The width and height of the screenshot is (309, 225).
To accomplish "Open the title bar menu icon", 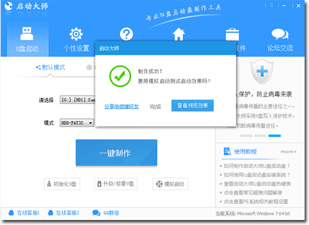I will pyautogui.click(x=272, y=5).
